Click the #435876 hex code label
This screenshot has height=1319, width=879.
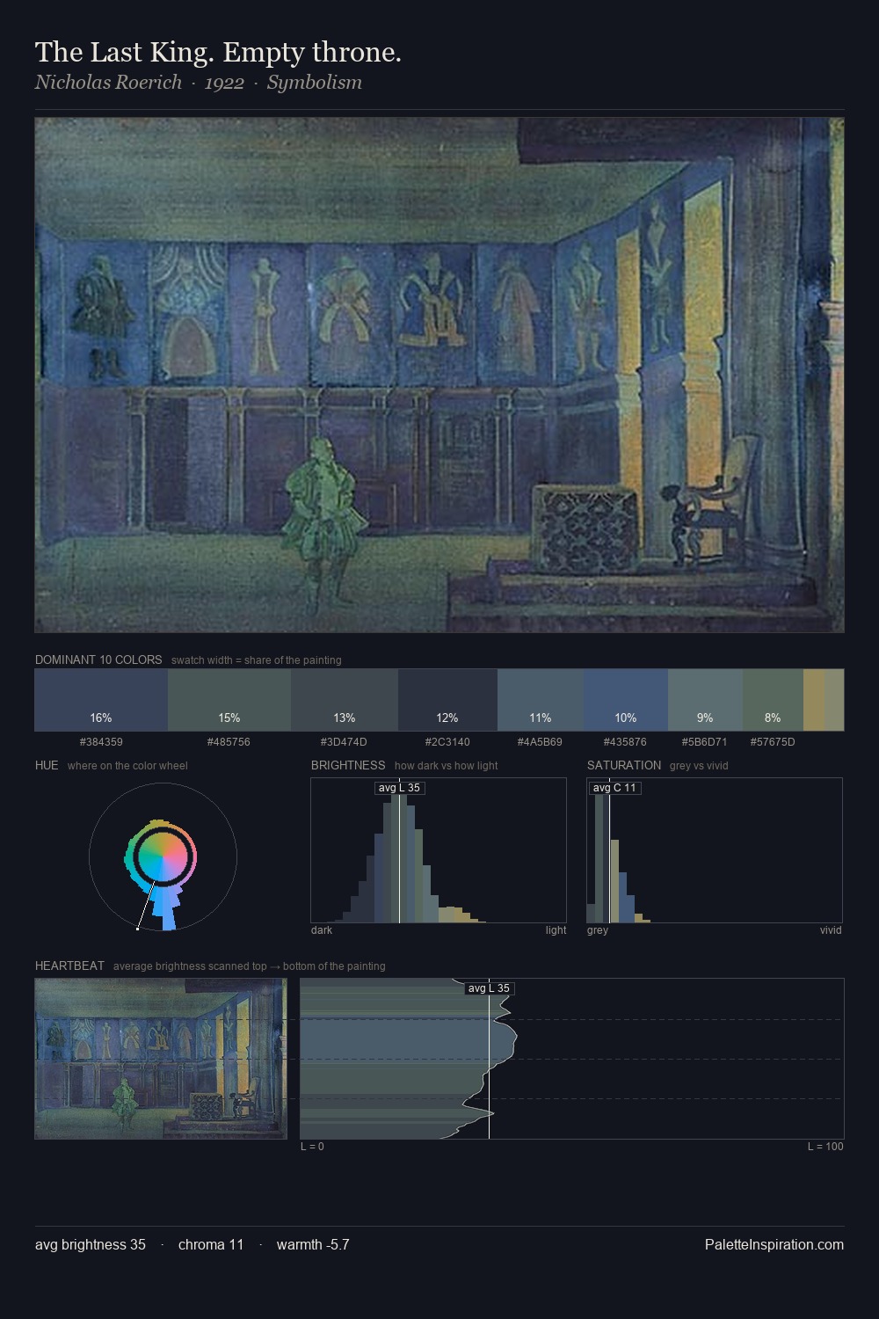(x=625, y=742)
